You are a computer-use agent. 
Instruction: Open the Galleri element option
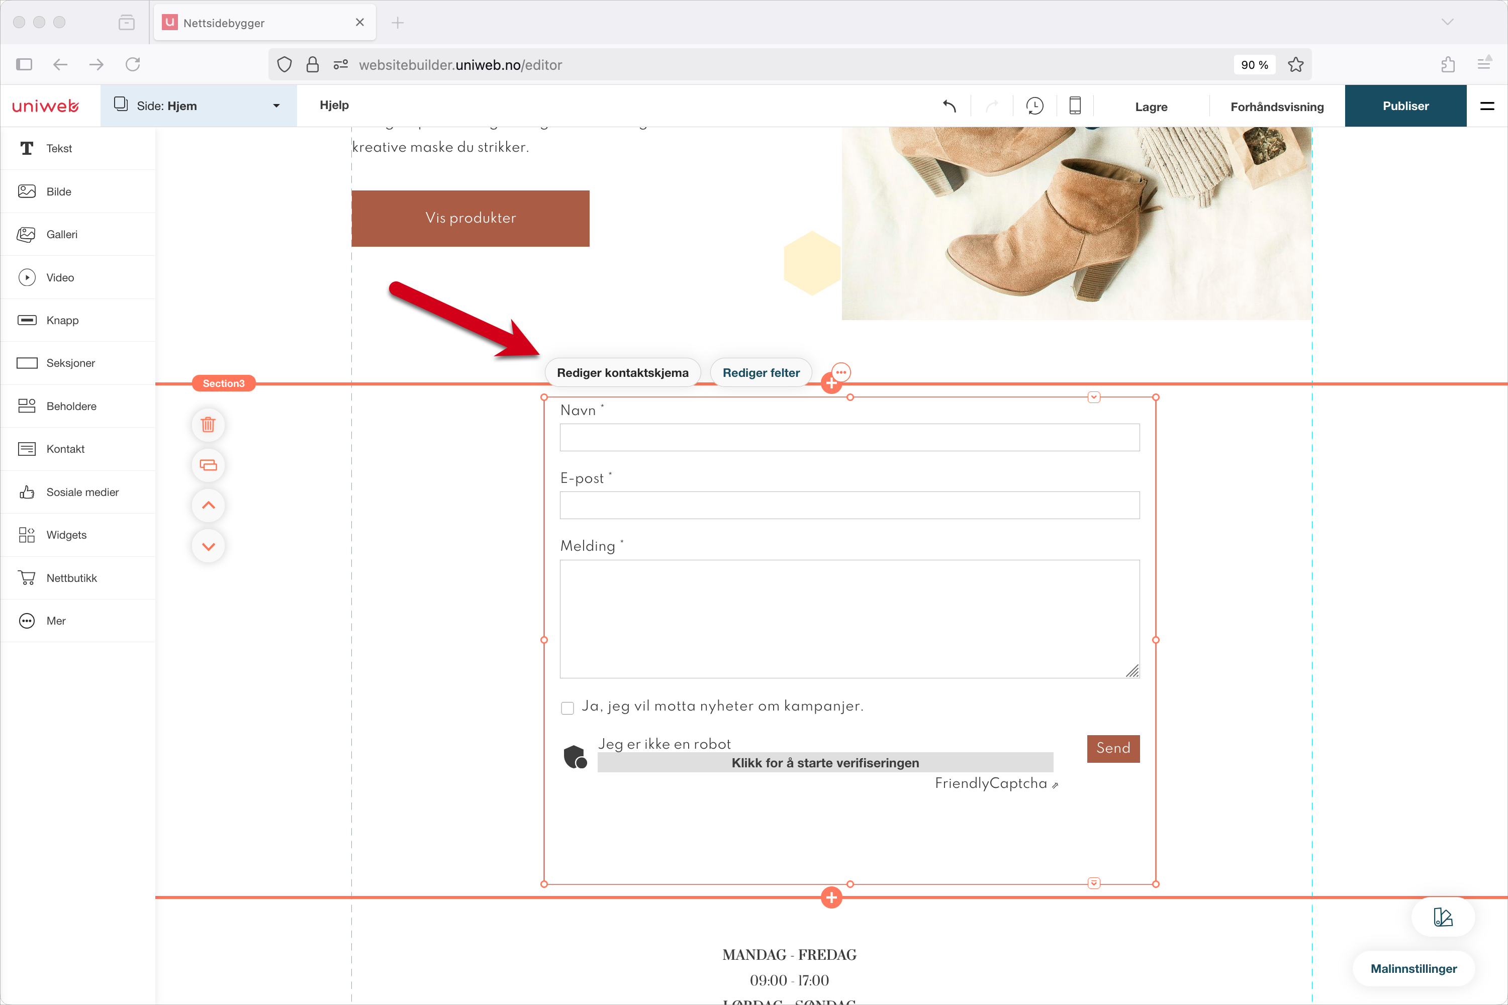click(x=77, y=234)
